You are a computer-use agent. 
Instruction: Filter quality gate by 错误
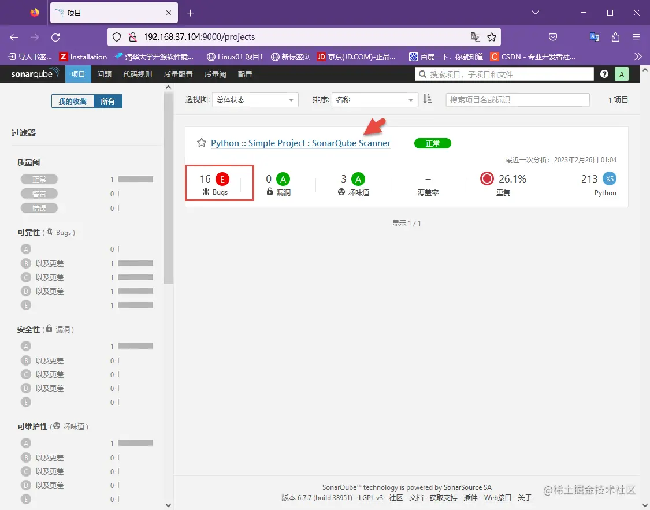(x=39, y=208)
